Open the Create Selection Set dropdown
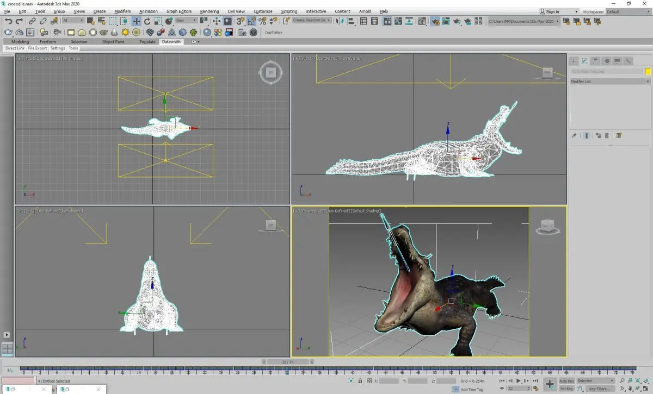Screen dimensions: 653x394 pos(312,21)
